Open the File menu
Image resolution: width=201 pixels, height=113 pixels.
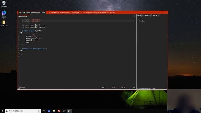coord(20,13)
